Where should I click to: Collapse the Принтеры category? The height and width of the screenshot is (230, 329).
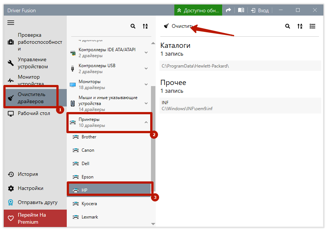[146, 122]
